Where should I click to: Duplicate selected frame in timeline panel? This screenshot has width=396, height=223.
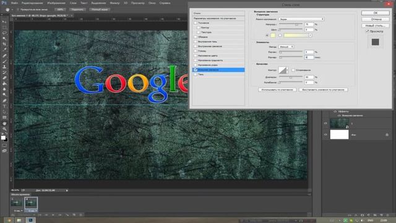coord(74,215)
